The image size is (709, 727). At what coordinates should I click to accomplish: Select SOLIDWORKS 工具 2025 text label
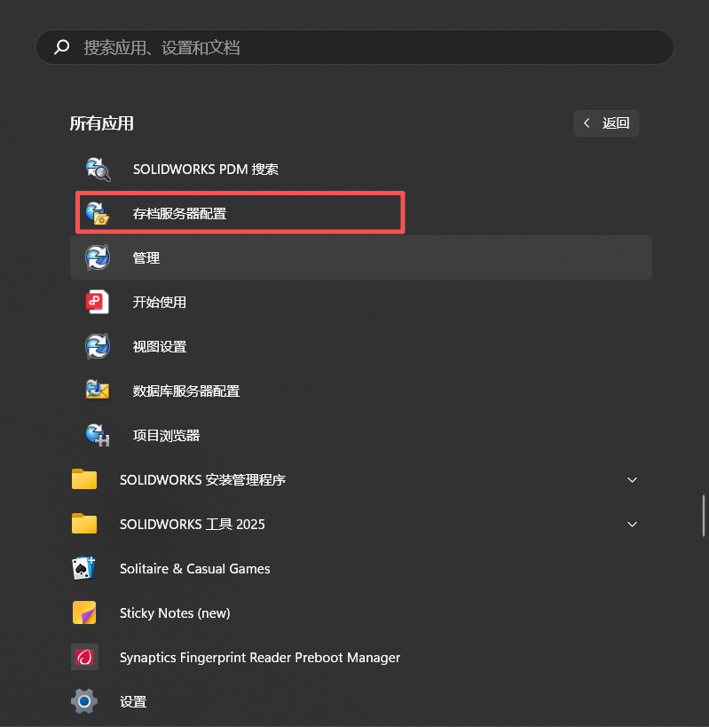[193, 525]
